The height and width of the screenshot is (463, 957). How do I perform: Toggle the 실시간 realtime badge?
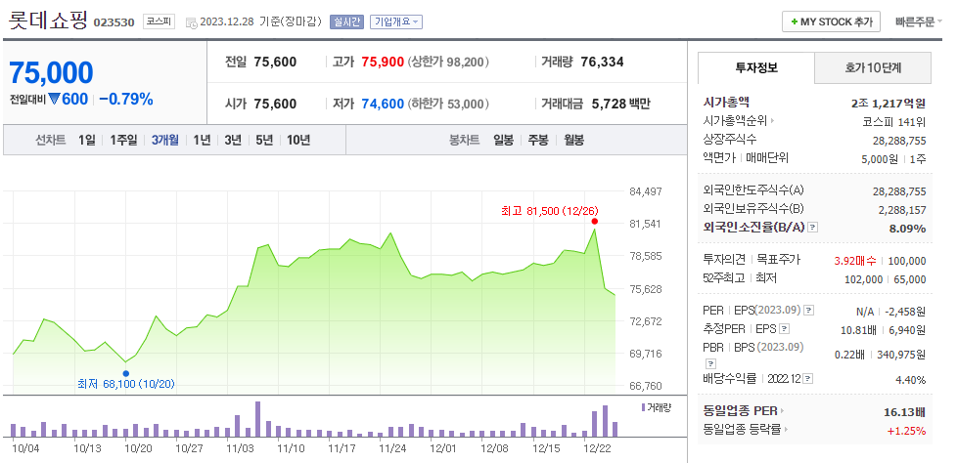tap(346, 21)
